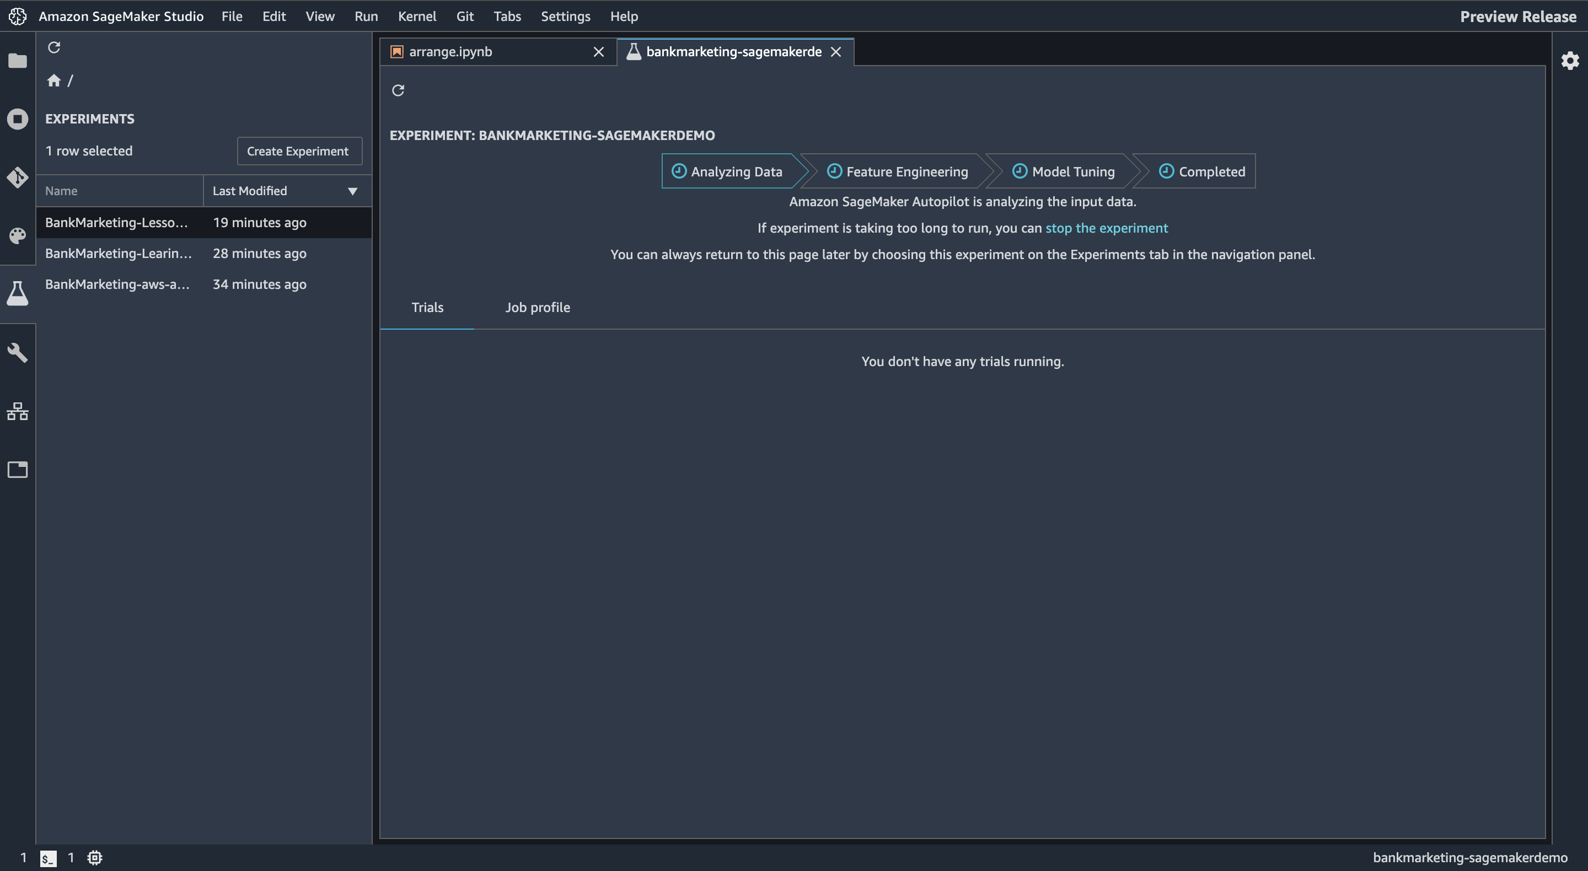Image resolution: width=1588 pixels, height=871 pixels.
Task: Click the '28 minutes ago' cell
Action: click(260, 254)
